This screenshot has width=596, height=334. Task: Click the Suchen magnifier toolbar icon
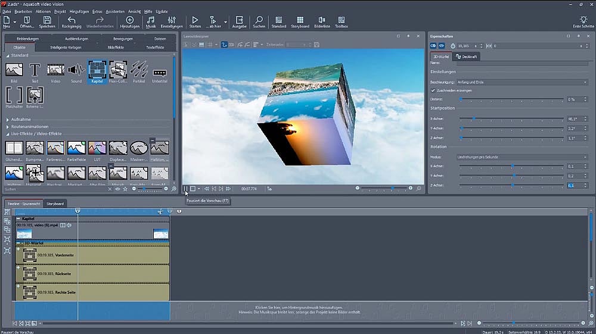259,22
